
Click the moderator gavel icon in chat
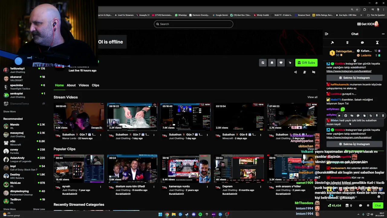click(x=332, y=43)
